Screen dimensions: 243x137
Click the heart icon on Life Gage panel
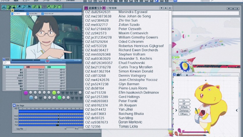pos(14,105)
